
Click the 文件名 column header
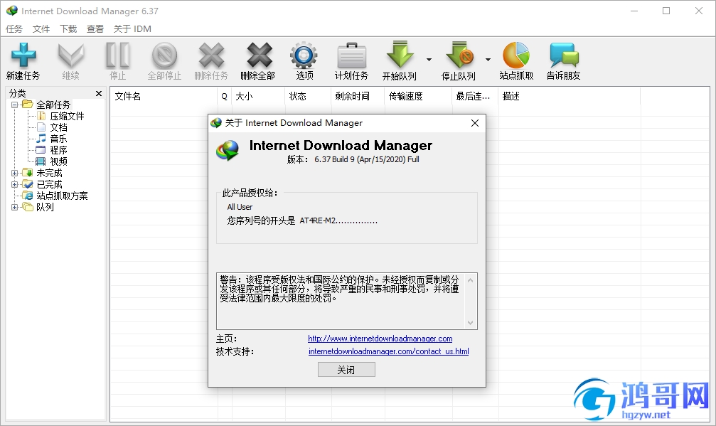[x=164, y=96]
